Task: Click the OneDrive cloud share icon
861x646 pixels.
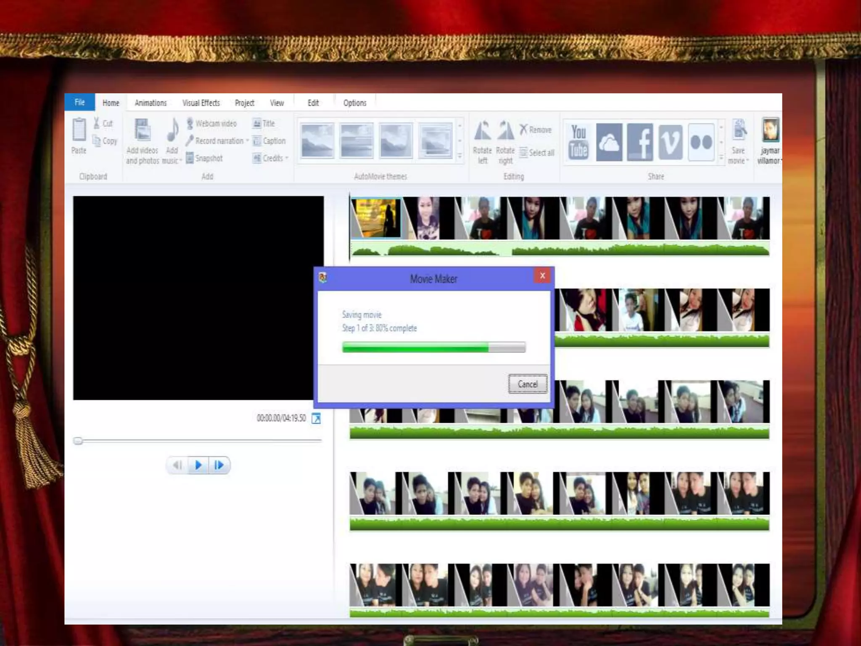Action: click(x=609, y=142)
